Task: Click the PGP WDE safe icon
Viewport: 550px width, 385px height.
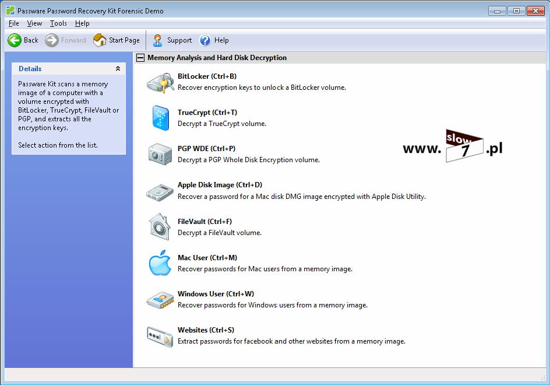Action: tap(160, 154)
